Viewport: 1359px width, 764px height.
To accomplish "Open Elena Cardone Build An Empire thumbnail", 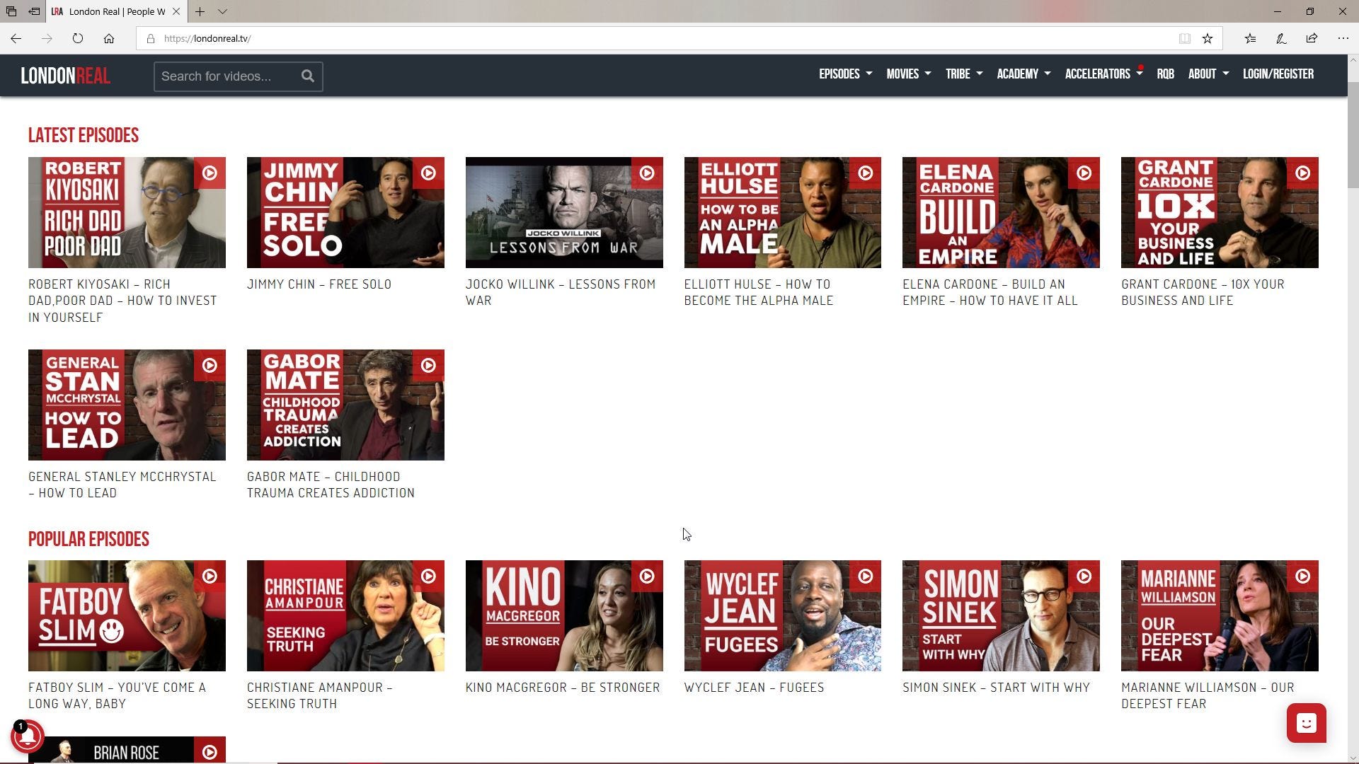I will pyautogui.click(x=1001, y=212).
